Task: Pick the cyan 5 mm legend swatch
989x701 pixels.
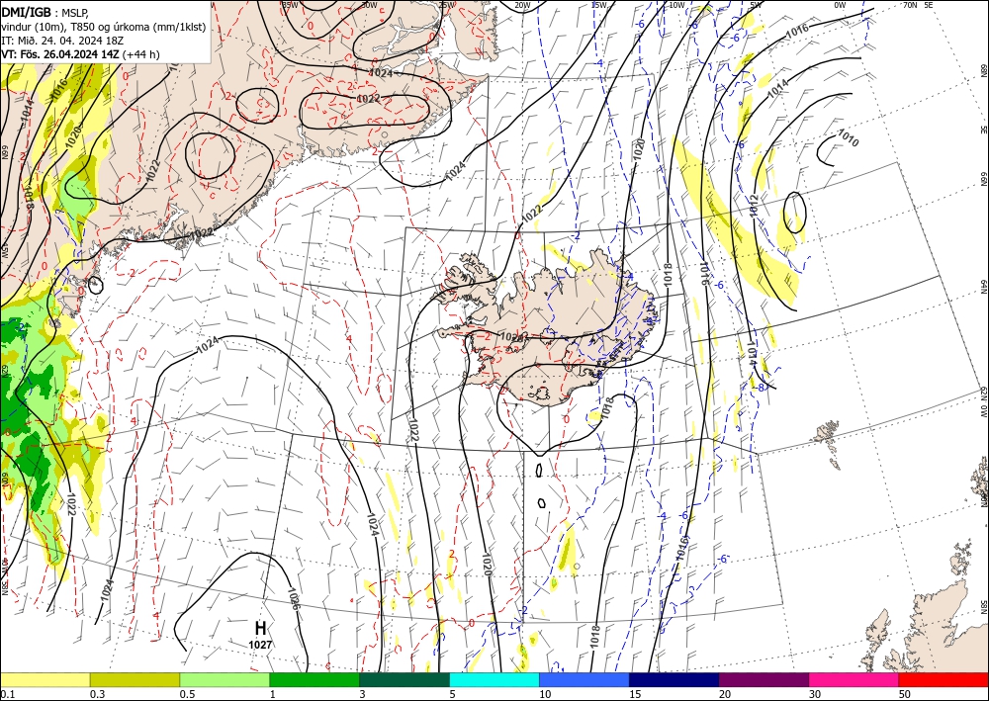Action: coord(494,679)
